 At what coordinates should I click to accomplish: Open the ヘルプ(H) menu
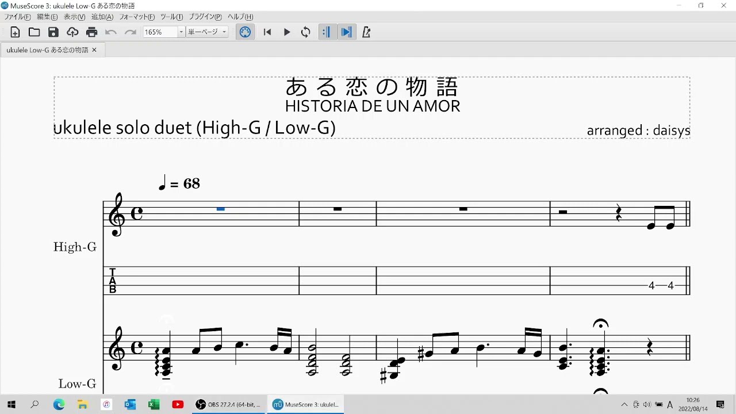[240, 17]
